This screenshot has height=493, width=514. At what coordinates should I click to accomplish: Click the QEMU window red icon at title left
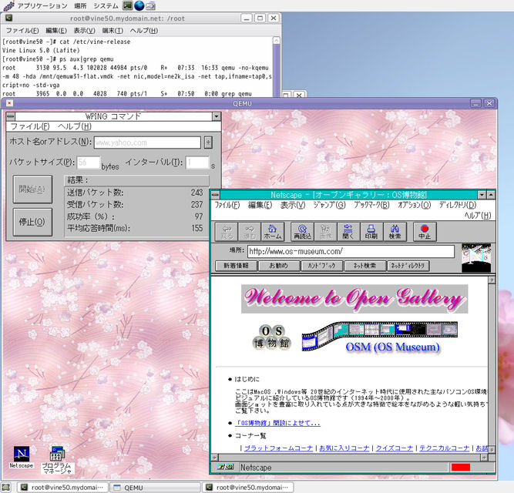point(9,103)
